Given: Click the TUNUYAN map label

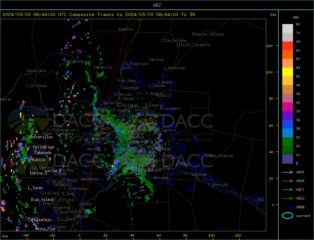Looking at the screenshot, I should (x=81, y=217).
